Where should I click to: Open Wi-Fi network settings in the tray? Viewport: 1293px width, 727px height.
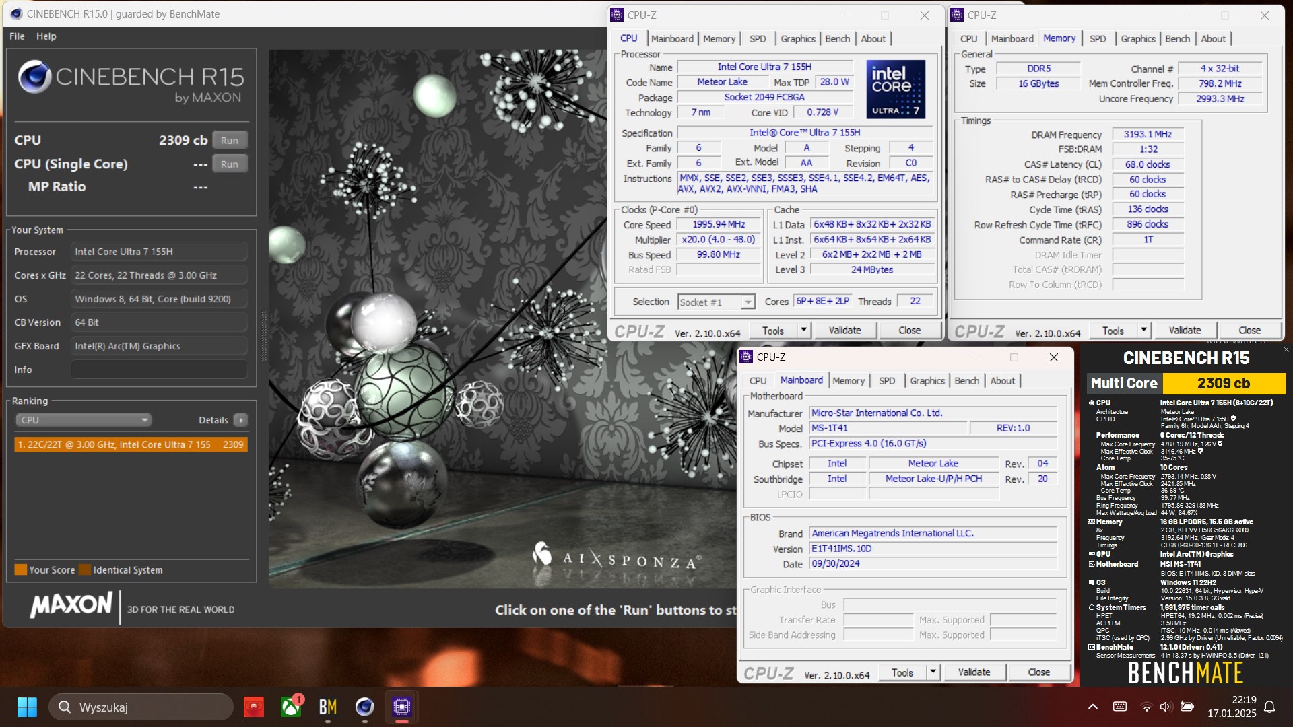tap(1146, 707)
